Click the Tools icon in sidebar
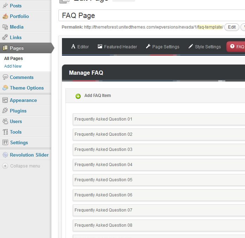245x238 pixels. click(x=5, y=132)
